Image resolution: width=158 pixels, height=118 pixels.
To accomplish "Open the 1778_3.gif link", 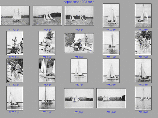I will [78, 112].
